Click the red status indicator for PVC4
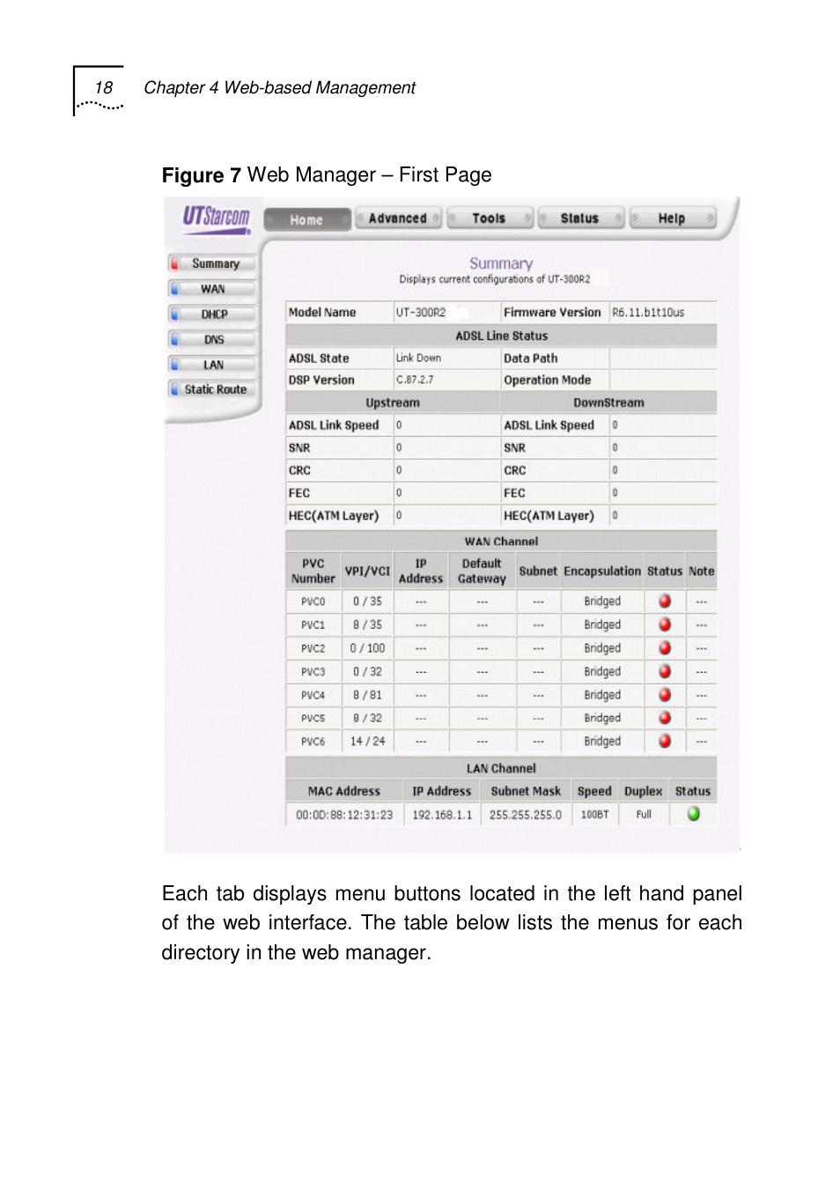The image size is (840, 1190). coord(665,694)
